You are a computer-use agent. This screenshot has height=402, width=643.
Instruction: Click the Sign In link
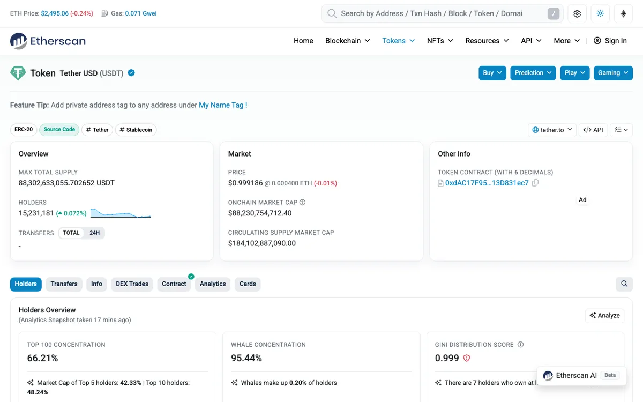[616, 41]
